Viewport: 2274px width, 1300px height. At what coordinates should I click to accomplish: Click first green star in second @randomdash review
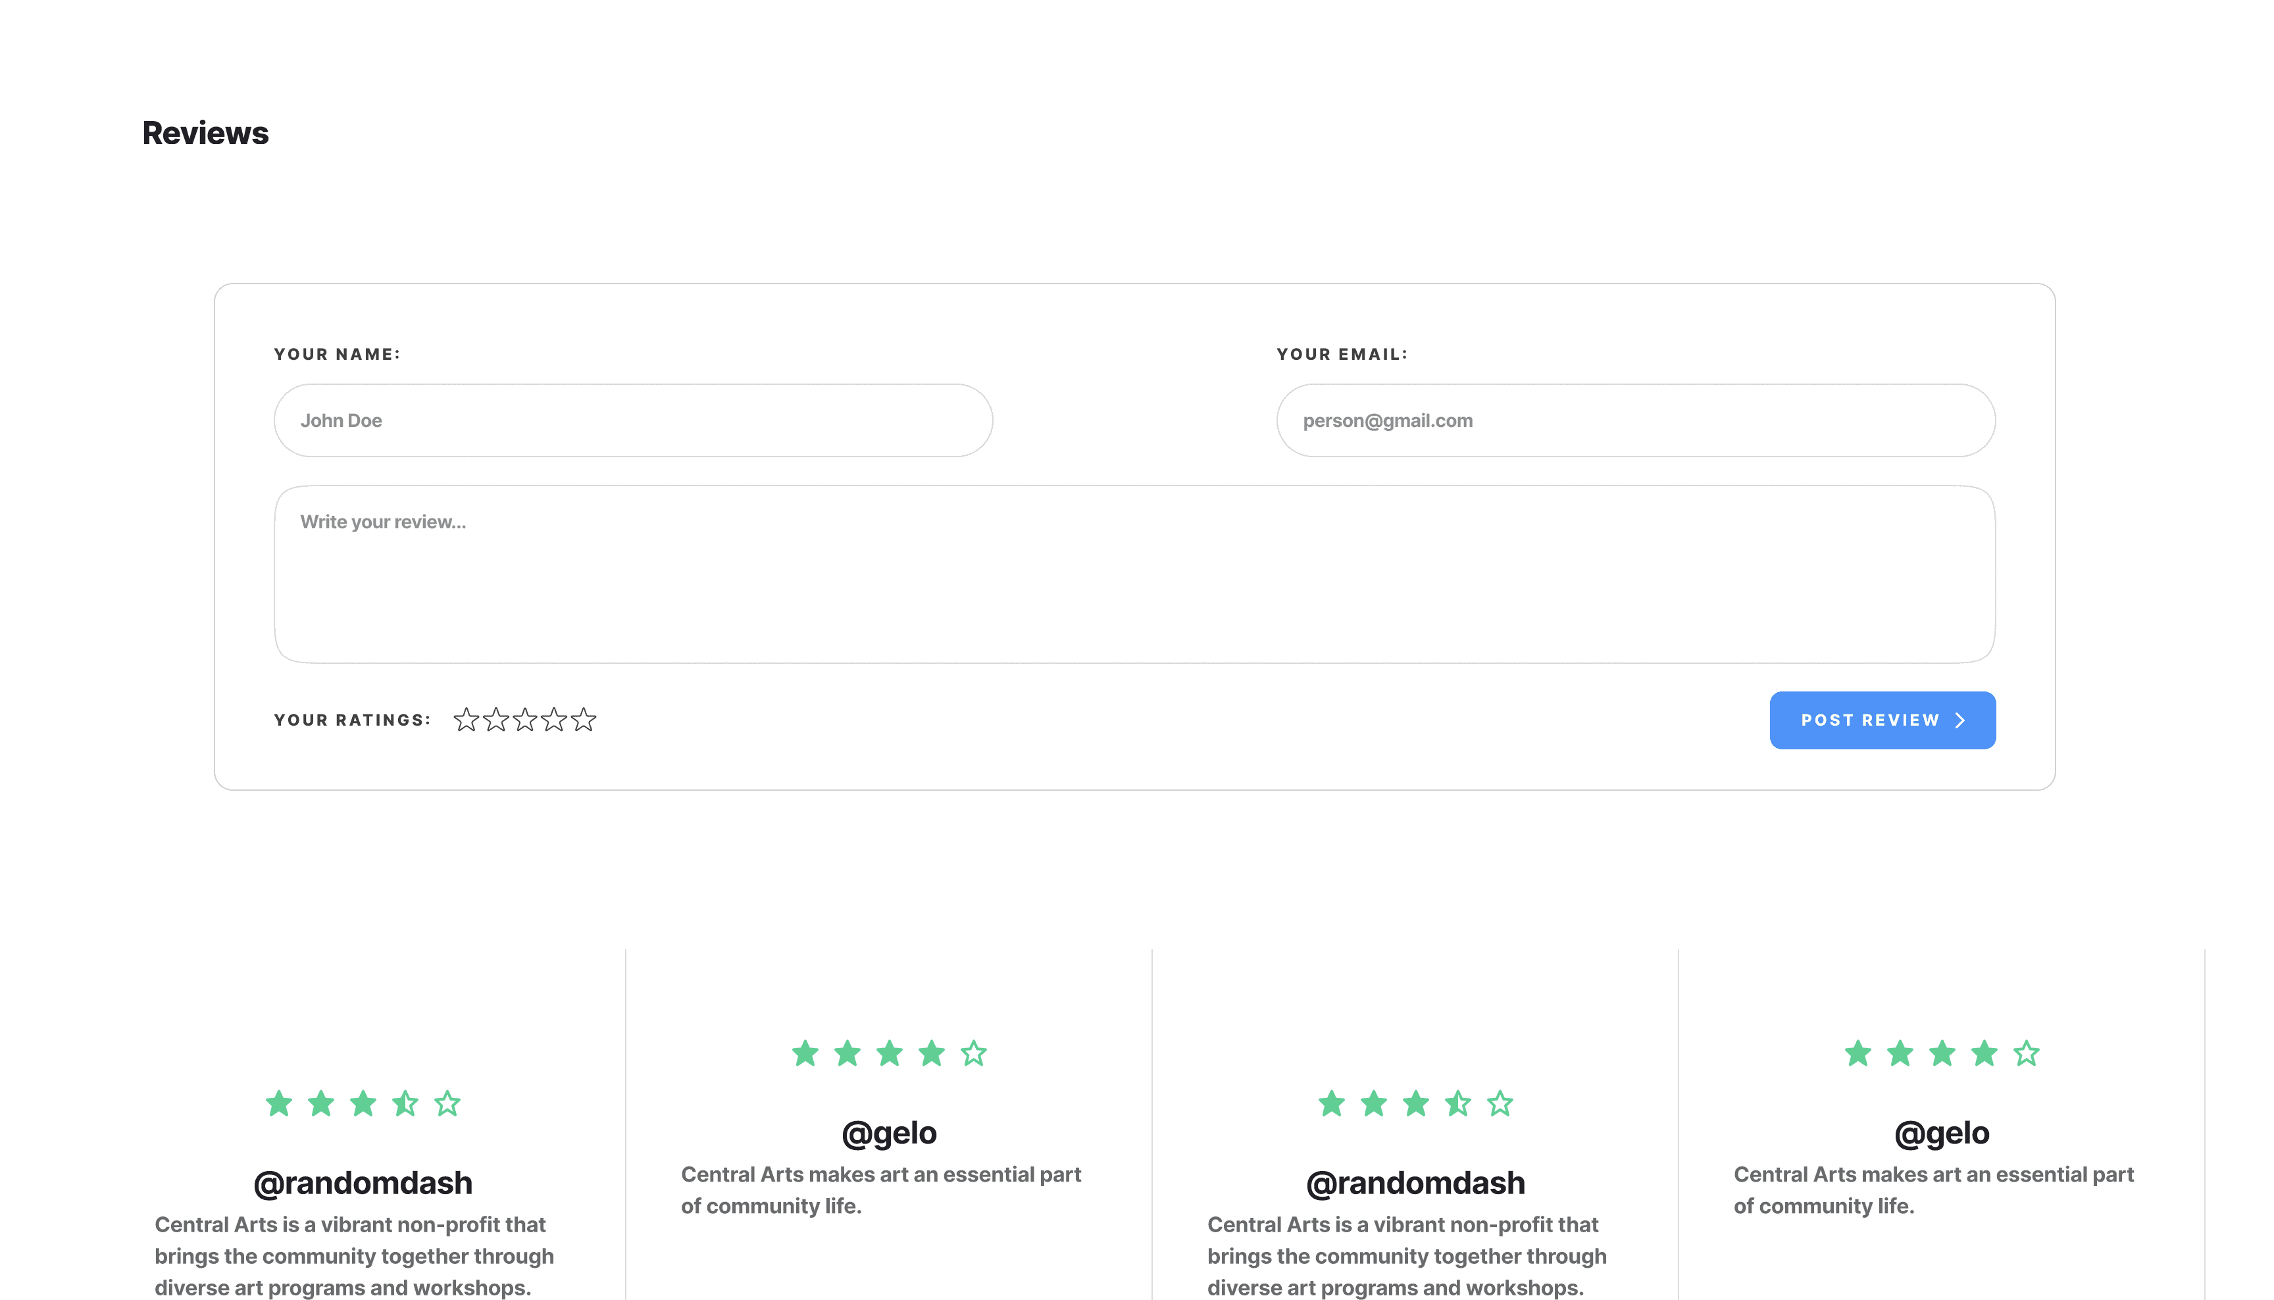tap(1331, 1103)
